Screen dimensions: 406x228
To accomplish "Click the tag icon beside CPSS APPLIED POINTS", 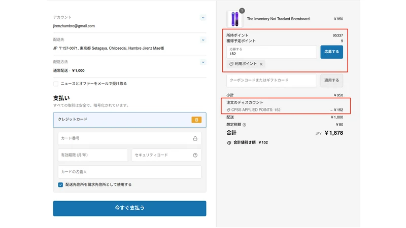I will tap(228, 110).
